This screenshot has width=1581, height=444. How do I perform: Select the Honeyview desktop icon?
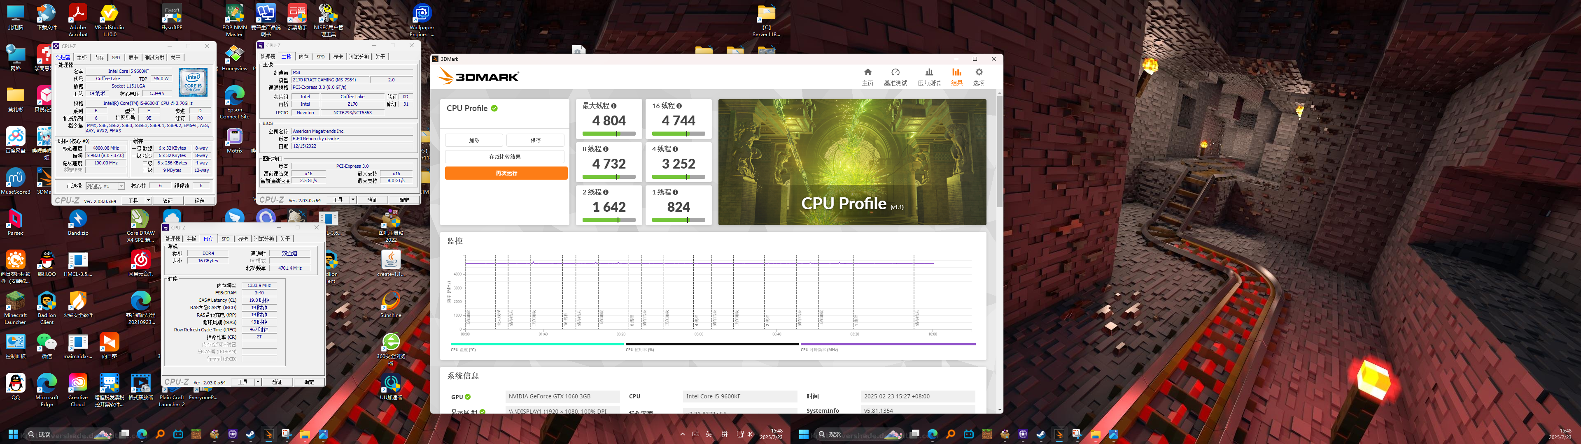point(234,58)
